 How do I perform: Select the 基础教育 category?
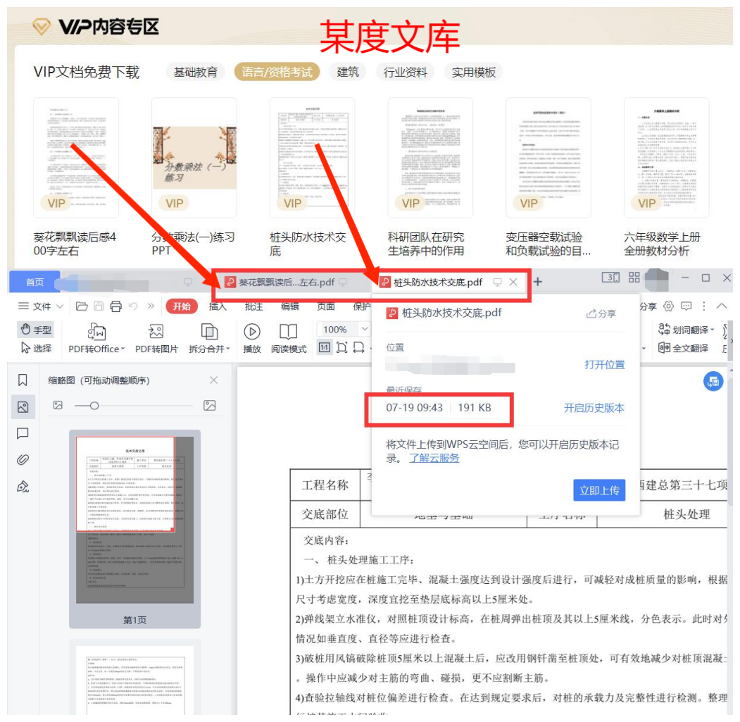[x=195, y=72]
